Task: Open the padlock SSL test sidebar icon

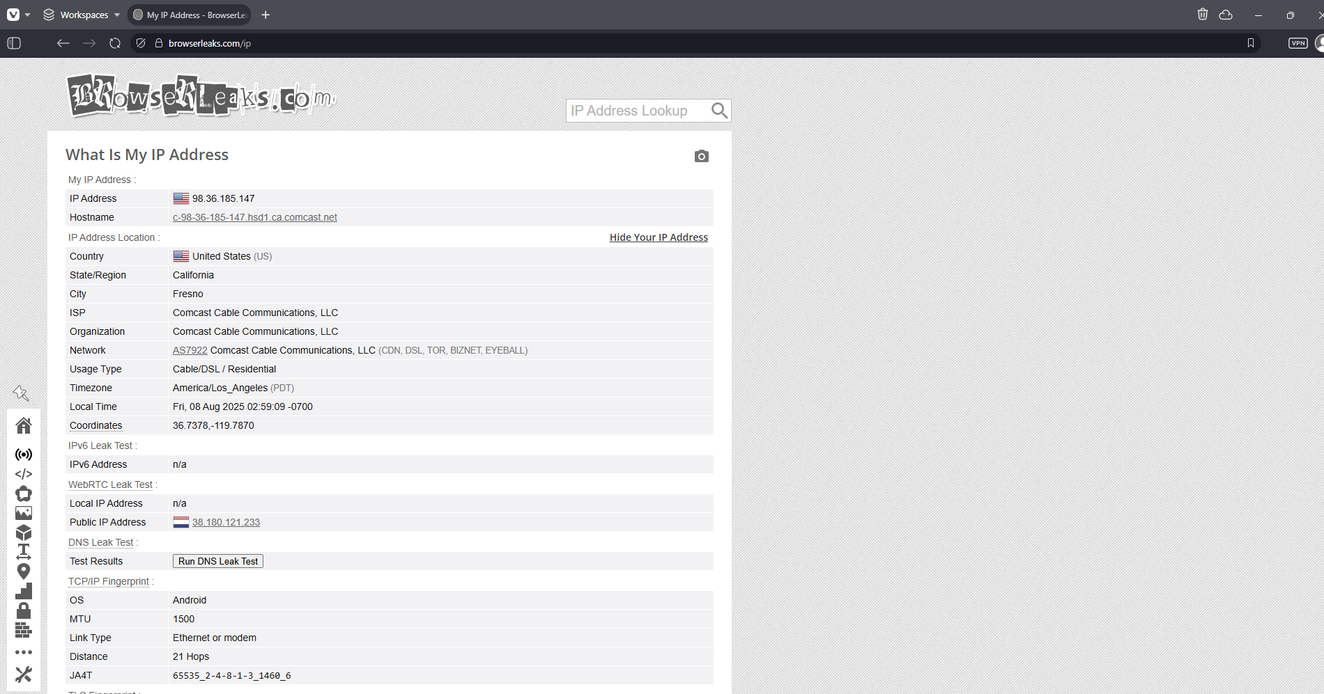Action: [24, 610]
